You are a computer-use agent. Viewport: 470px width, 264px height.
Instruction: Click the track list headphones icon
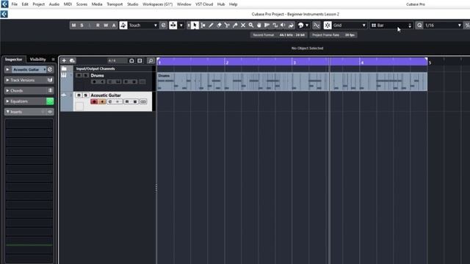131,61
